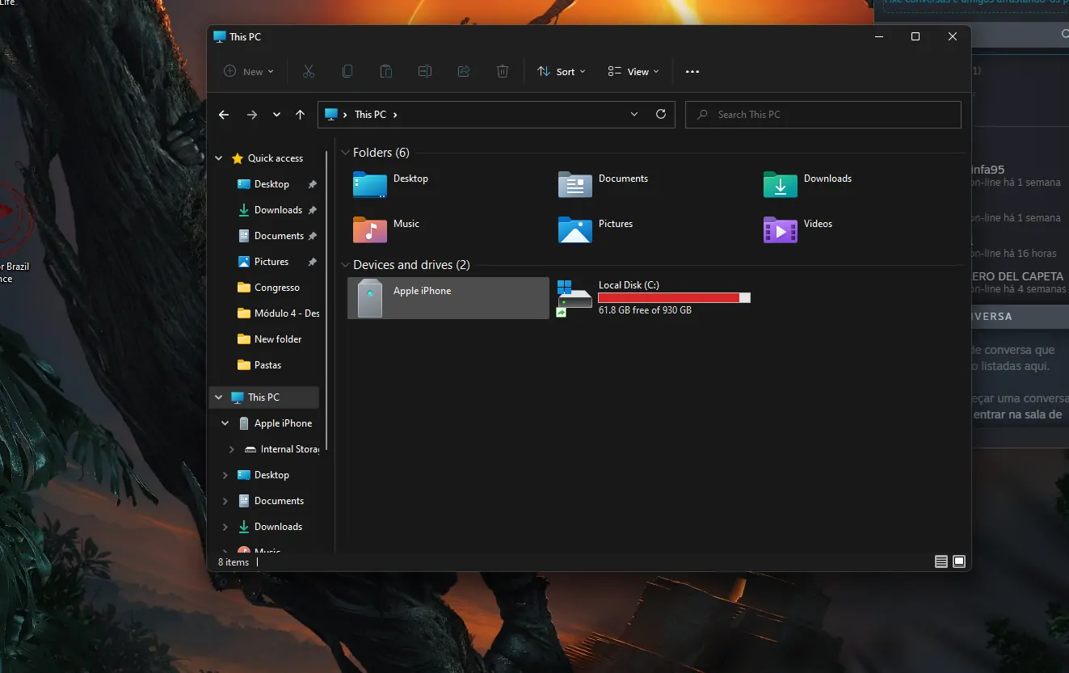Click This PC in the address bar
The width and height of the screenshot is (1069, 673).
coord(370,115)
